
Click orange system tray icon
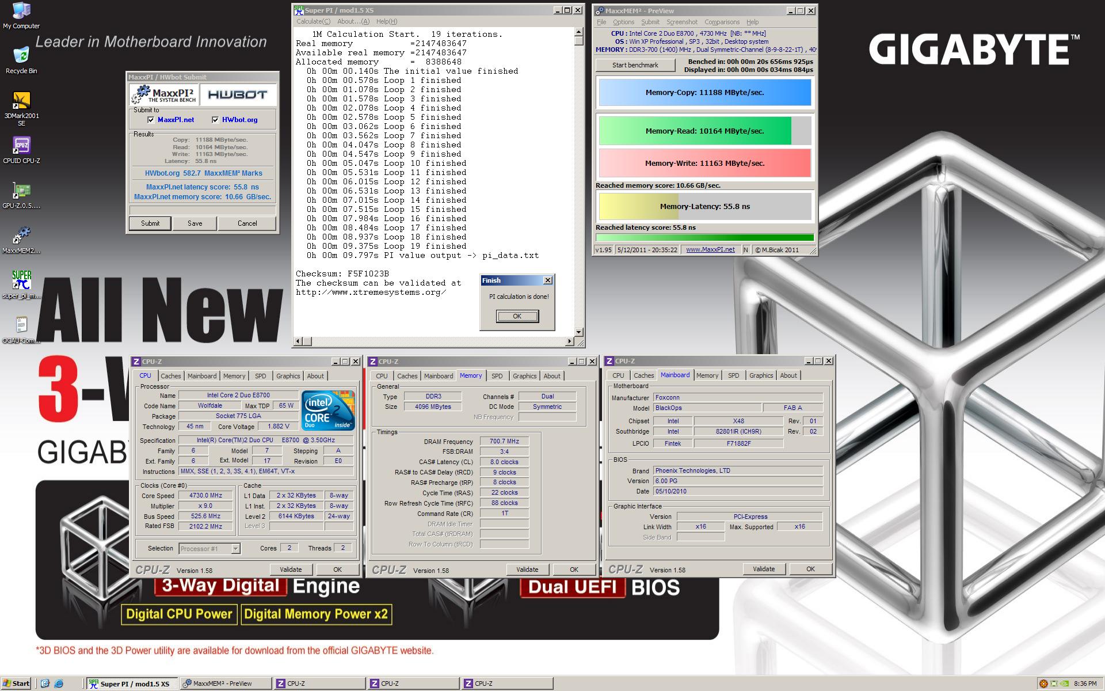(x=1043, y=684)
